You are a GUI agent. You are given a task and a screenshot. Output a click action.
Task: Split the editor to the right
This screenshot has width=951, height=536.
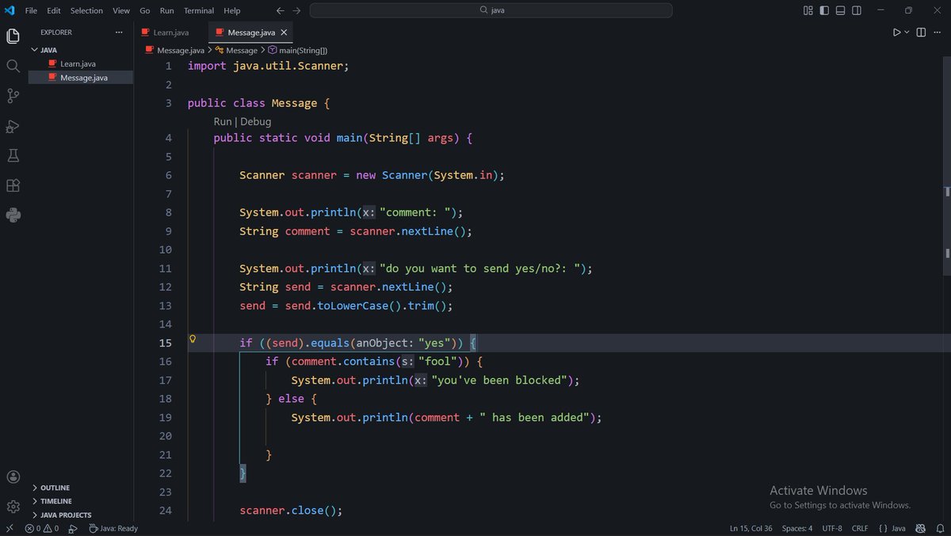tap(921, 33)
